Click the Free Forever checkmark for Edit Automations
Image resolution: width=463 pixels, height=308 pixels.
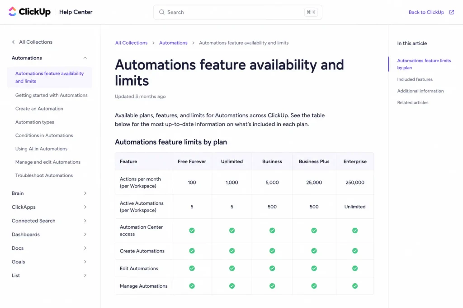pyautogui.click(x=192, y=268)
